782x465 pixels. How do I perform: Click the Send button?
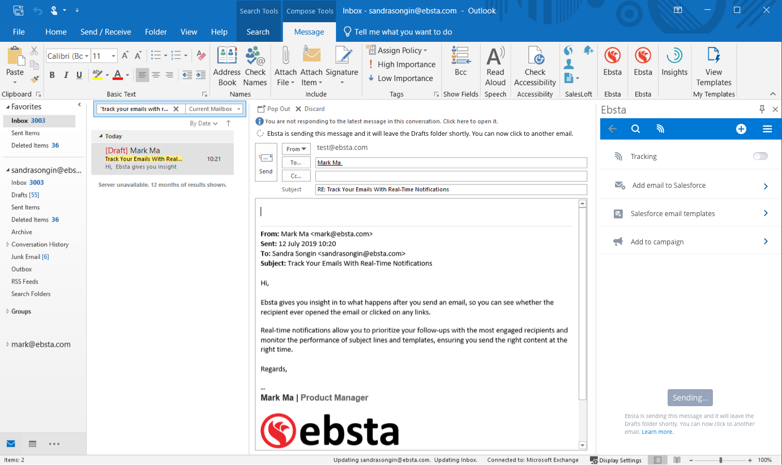click(266, 162)
